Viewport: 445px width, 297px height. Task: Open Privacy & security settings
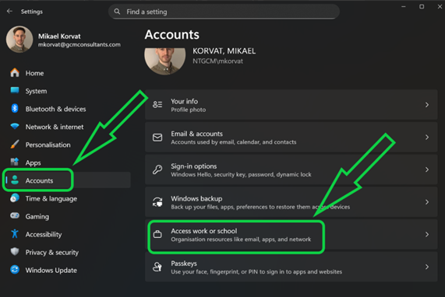pyautogui.click(x=68, y=252)
